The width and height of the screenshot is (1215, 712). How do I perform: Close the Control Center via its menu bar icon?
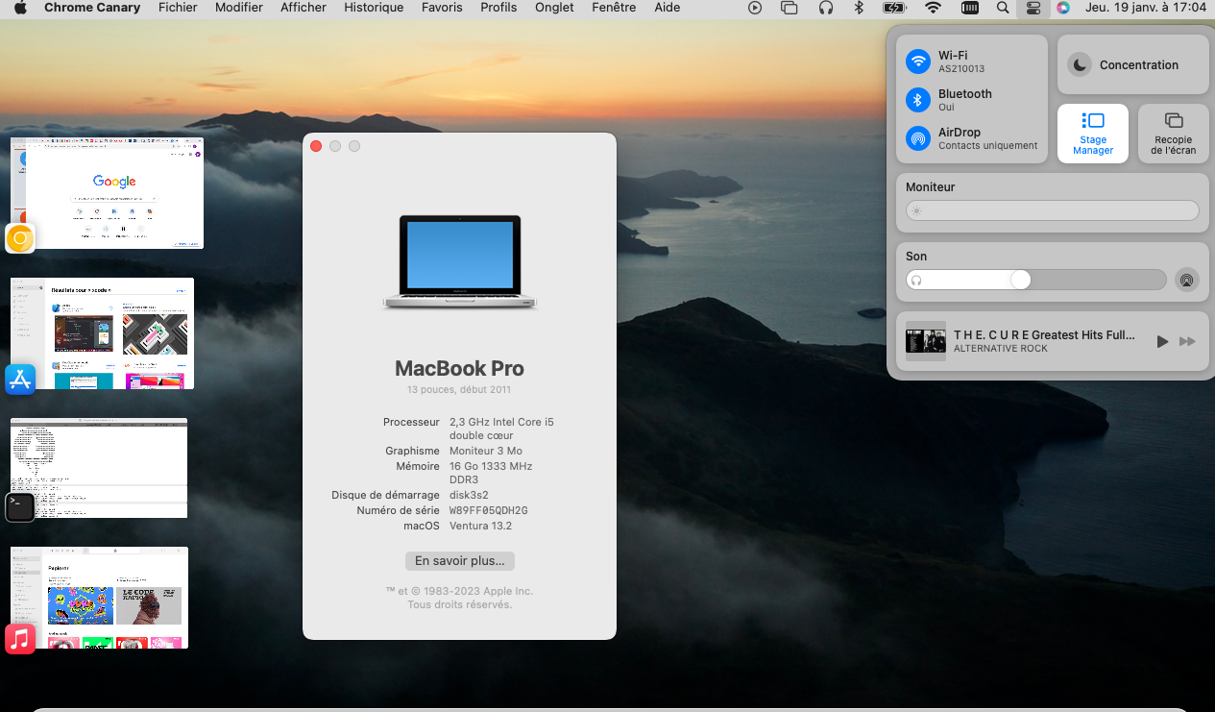coord(1033,8)
